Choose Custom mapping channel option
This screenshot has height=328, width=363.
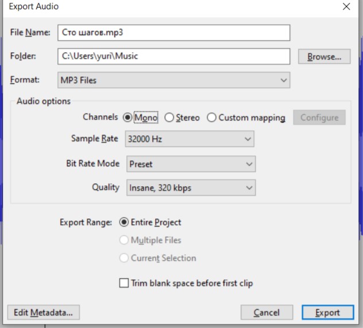point(212,118)
